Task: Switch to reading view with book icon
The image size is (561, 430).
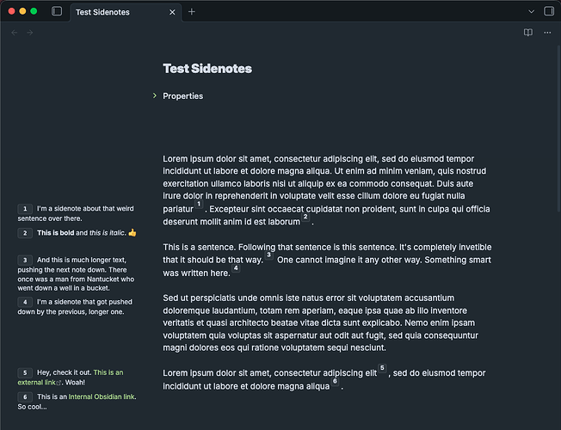Action: 528,33
